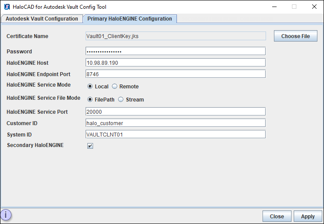Click the HaloENGINE Service Port field
324x224 pixels.
(176, 112)
